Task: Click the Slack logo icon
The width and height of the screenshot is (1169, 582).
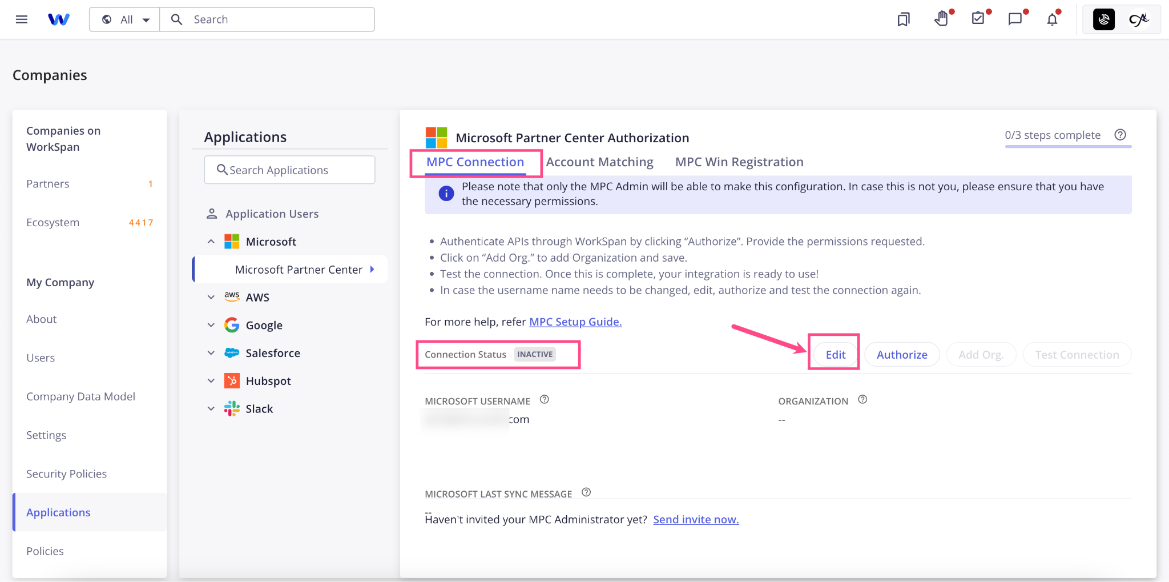Action: pos(232,408)
